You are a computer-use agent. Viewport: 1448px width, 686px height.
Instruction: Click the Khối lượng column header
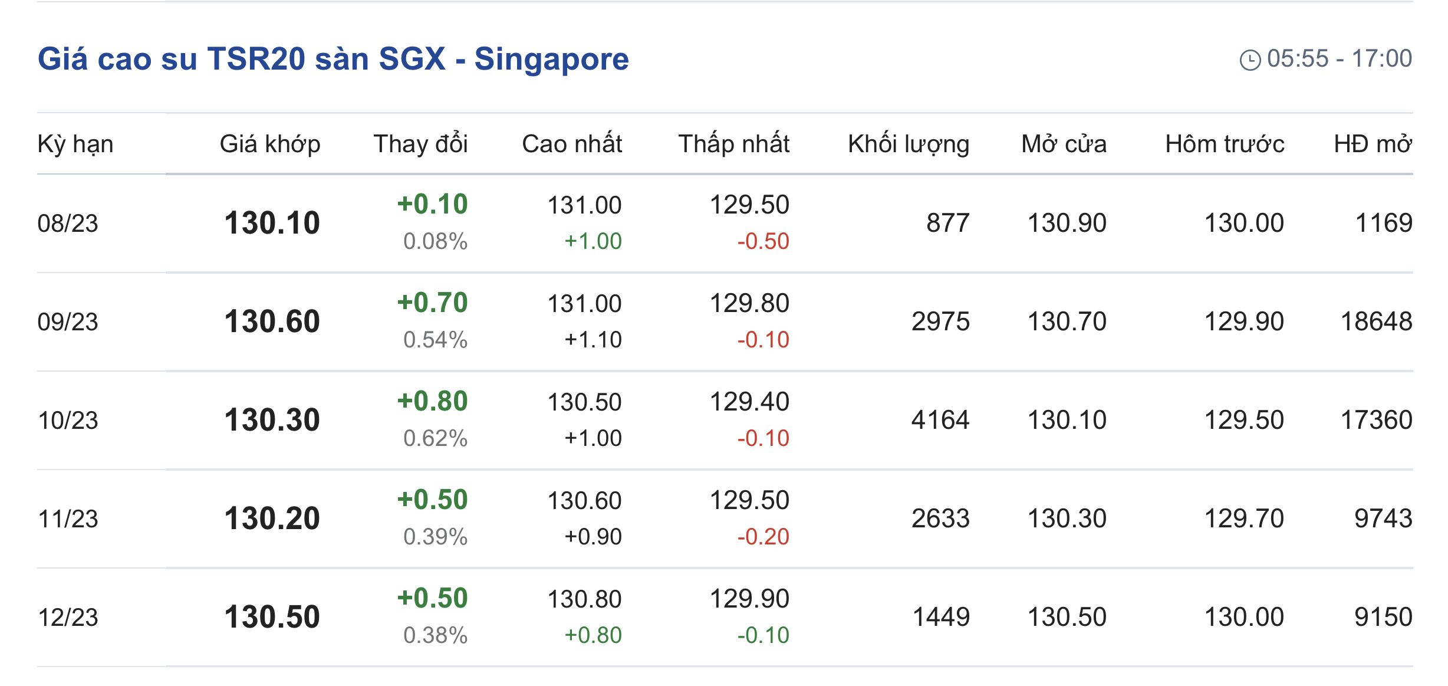click(x=909, y=144)
